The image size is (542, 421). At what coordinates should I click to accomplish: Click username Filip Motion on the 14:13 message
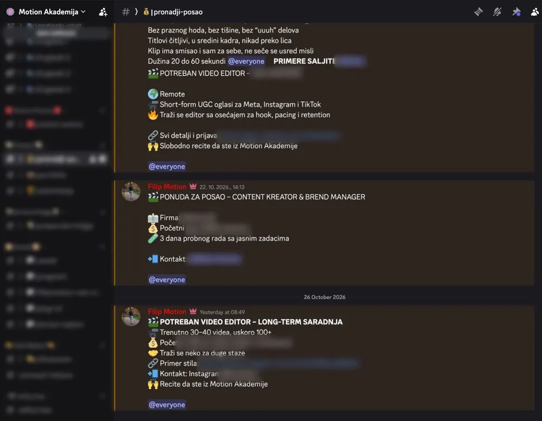(x=167, y=186)
